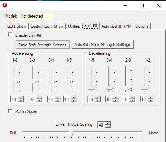Increase Accelerating 3-4 value with up arrow
The image size is (166, 142).
click(x=58, y=98)
